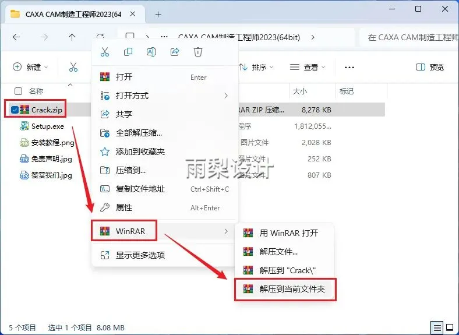Choose 添加到收藏夹 in context menu

coord(165,151)
